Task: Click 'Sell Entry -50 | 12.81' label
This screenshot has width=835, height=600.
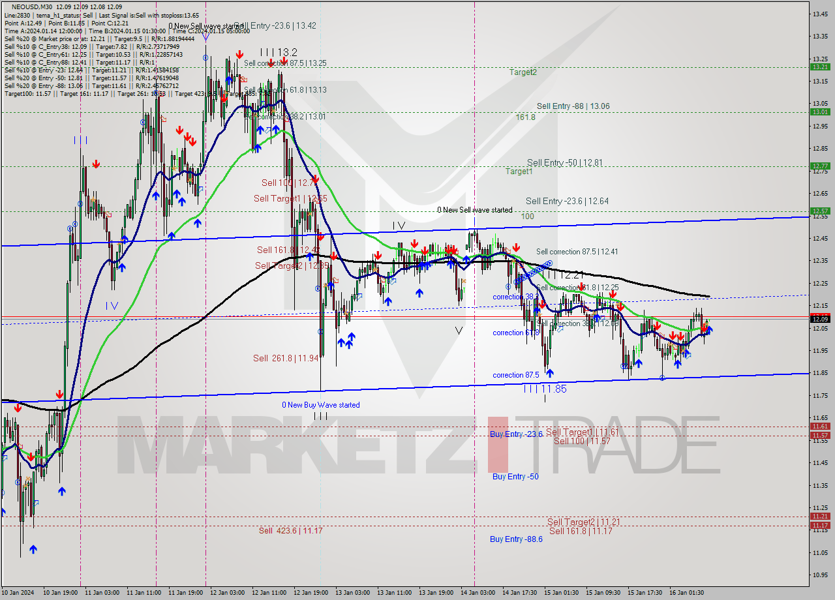Action: point(565,162)
